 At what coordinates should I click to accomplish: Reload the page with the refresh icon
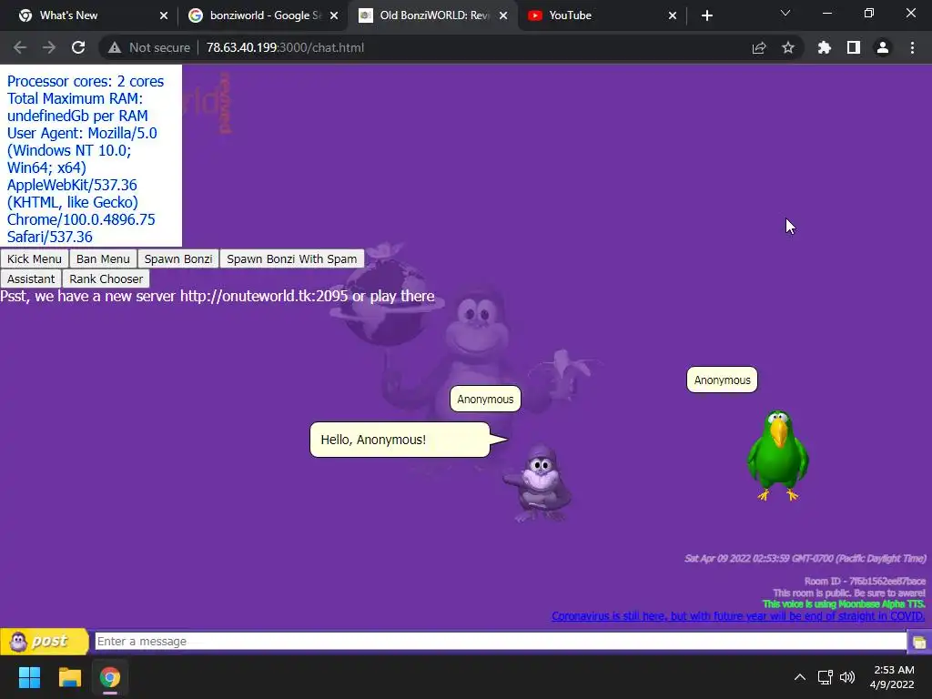78,47
